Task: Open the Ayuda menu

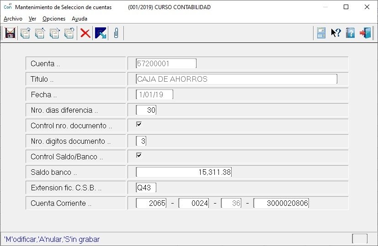Action: coord(80,19)
